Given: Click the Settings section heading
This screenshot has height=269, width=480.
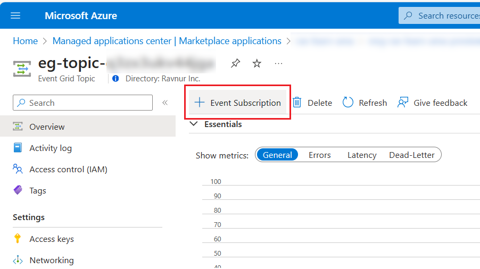Looking at the screenshot, I should [29, 217].
